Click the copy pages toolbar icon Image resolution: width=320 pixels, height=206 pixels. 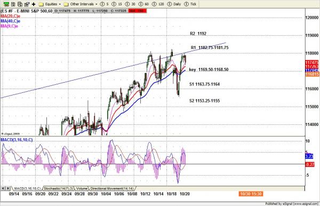pos(20,4)
